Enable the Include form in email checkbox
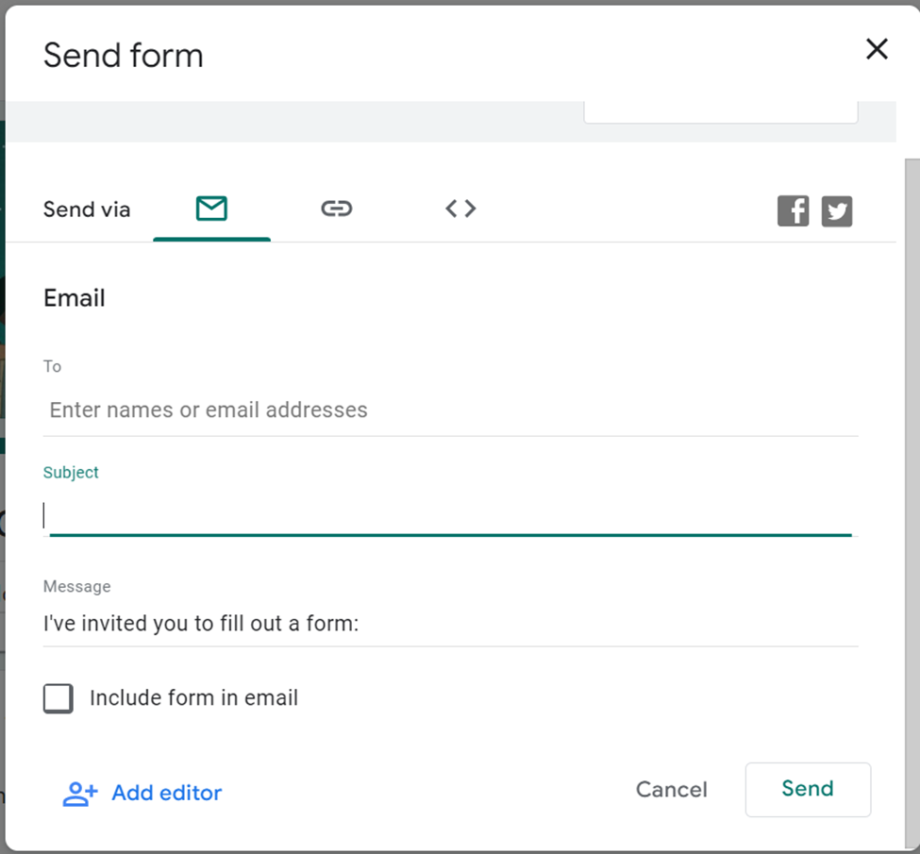Viewport: 920px width, 854px height. pyautogui.click(x=59, y=698)
